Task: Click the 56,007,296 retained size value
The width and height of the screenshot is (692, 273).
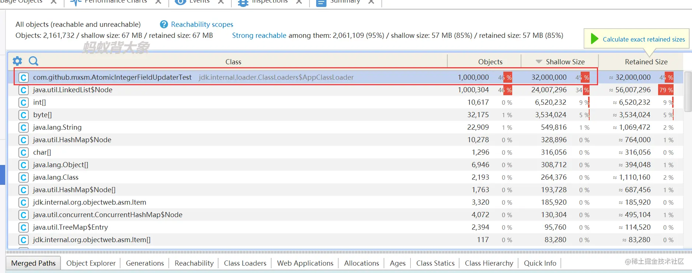Action: coord(633,90)
